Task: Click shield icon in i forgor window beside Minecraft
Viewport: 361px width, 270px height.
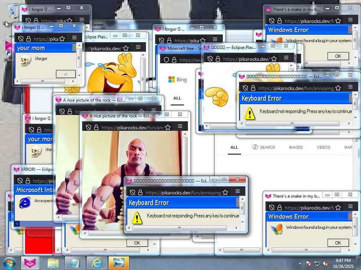Action: pyautogui.click(x=161, y=41)
